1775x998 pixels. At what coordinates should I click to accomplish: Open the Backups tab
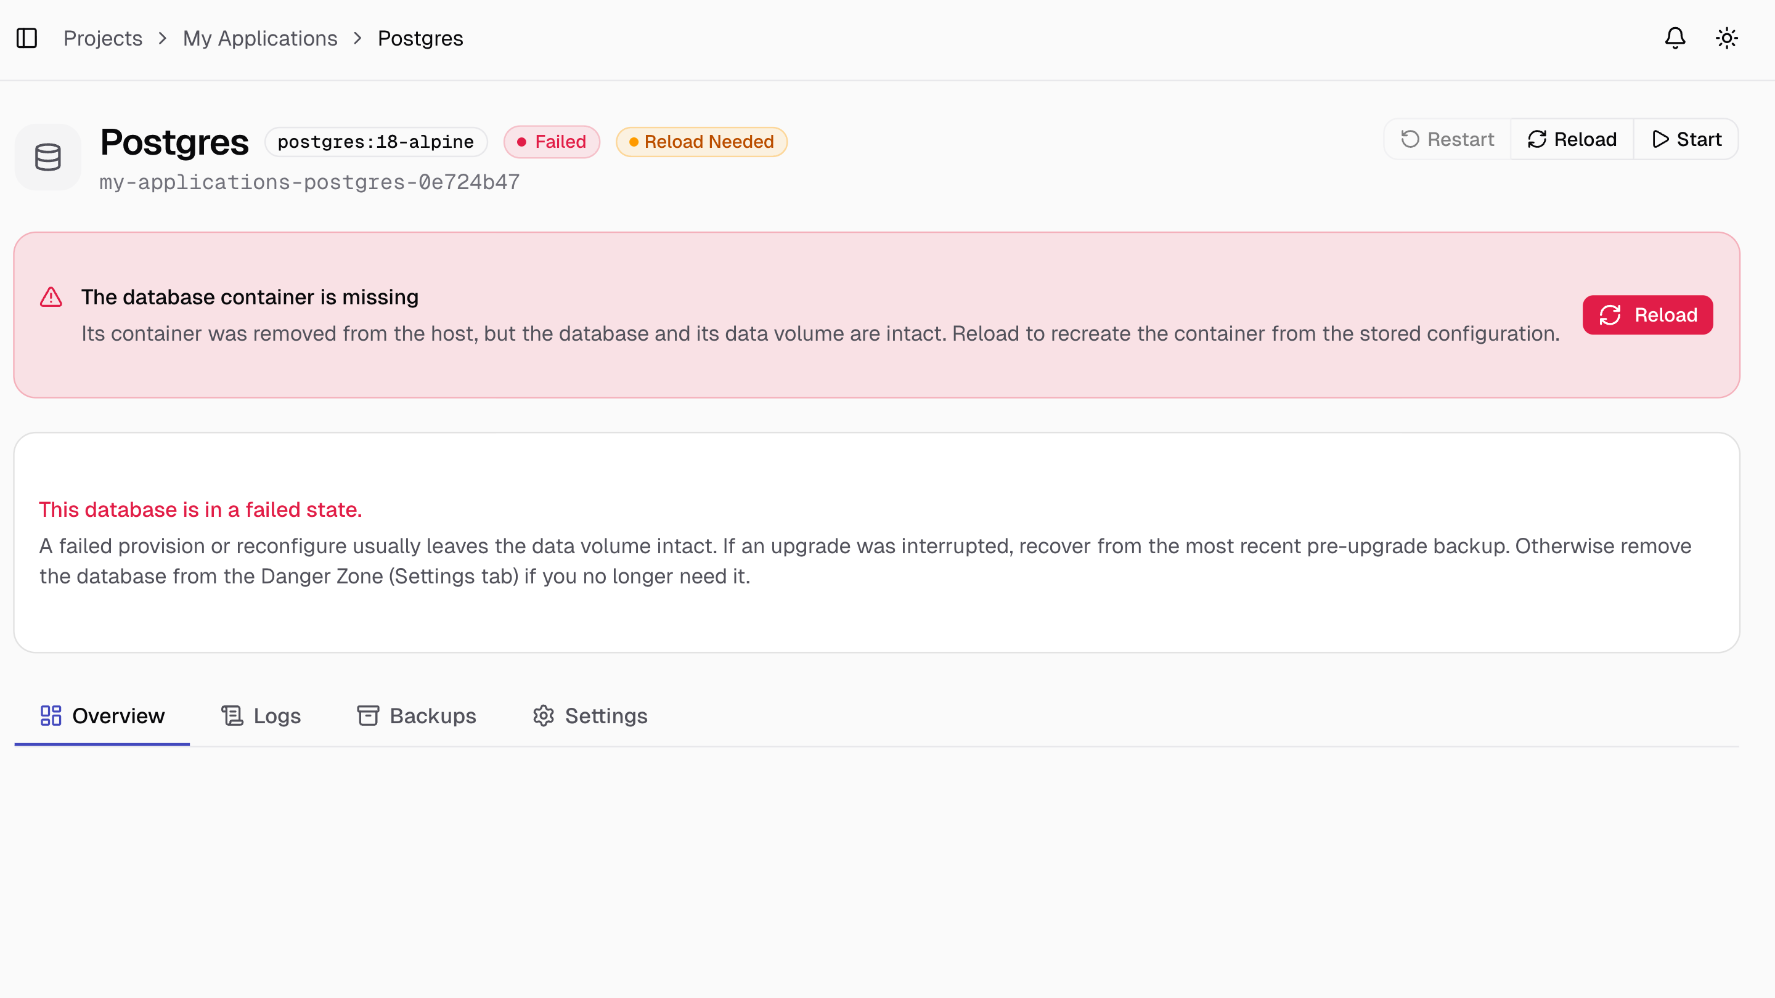tap(416, 716)
